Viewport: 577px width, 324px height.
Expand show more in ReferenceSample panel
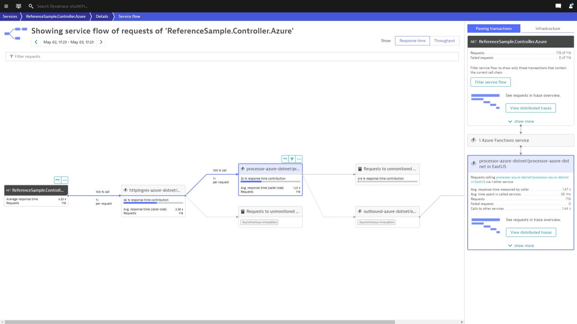point(521,121)
